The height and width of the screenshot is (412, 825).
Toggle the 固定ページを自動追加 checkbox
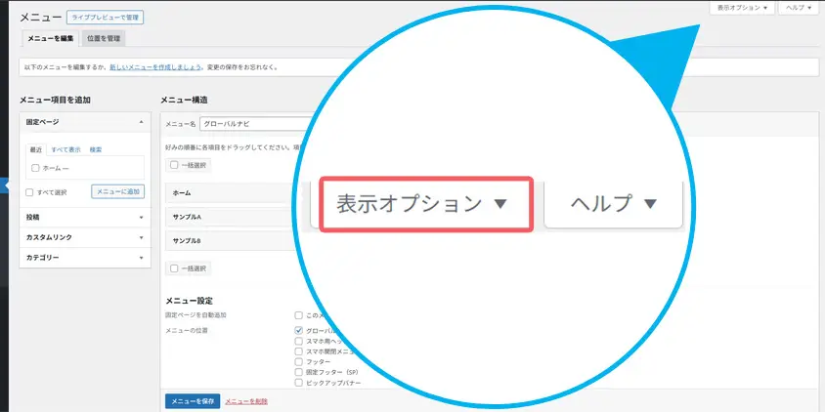tap(298, 315)
